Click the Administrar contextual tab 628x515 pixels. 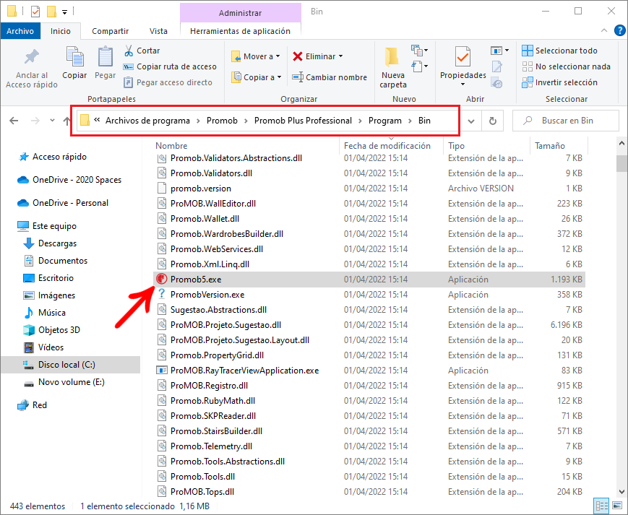click(241, 13)
